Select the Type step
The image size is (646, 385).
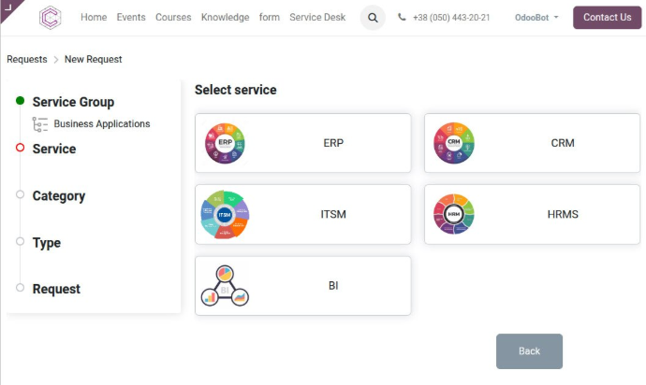[x=46, y=243]
